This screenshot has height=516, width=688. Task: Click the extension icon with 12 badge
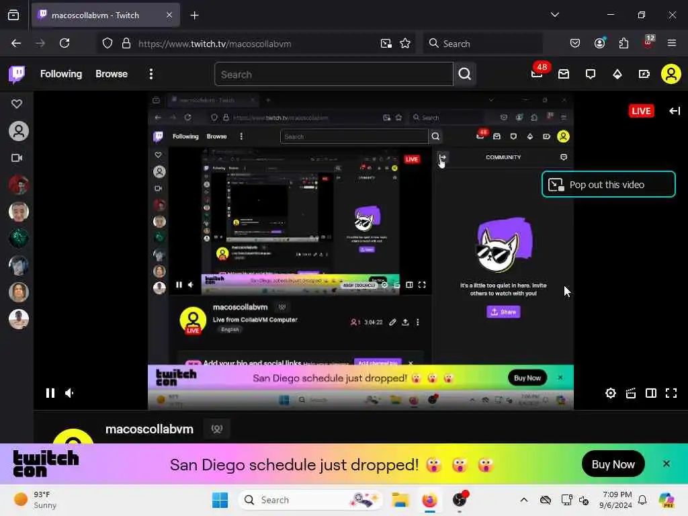coord(648,42)
